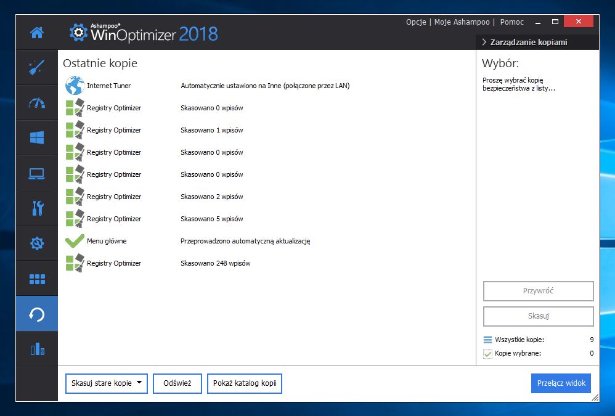The width and height of the screenshot is (615, 416).
Task: Open the Moje Ashampoo menu
Action: (x=462, y=22)
